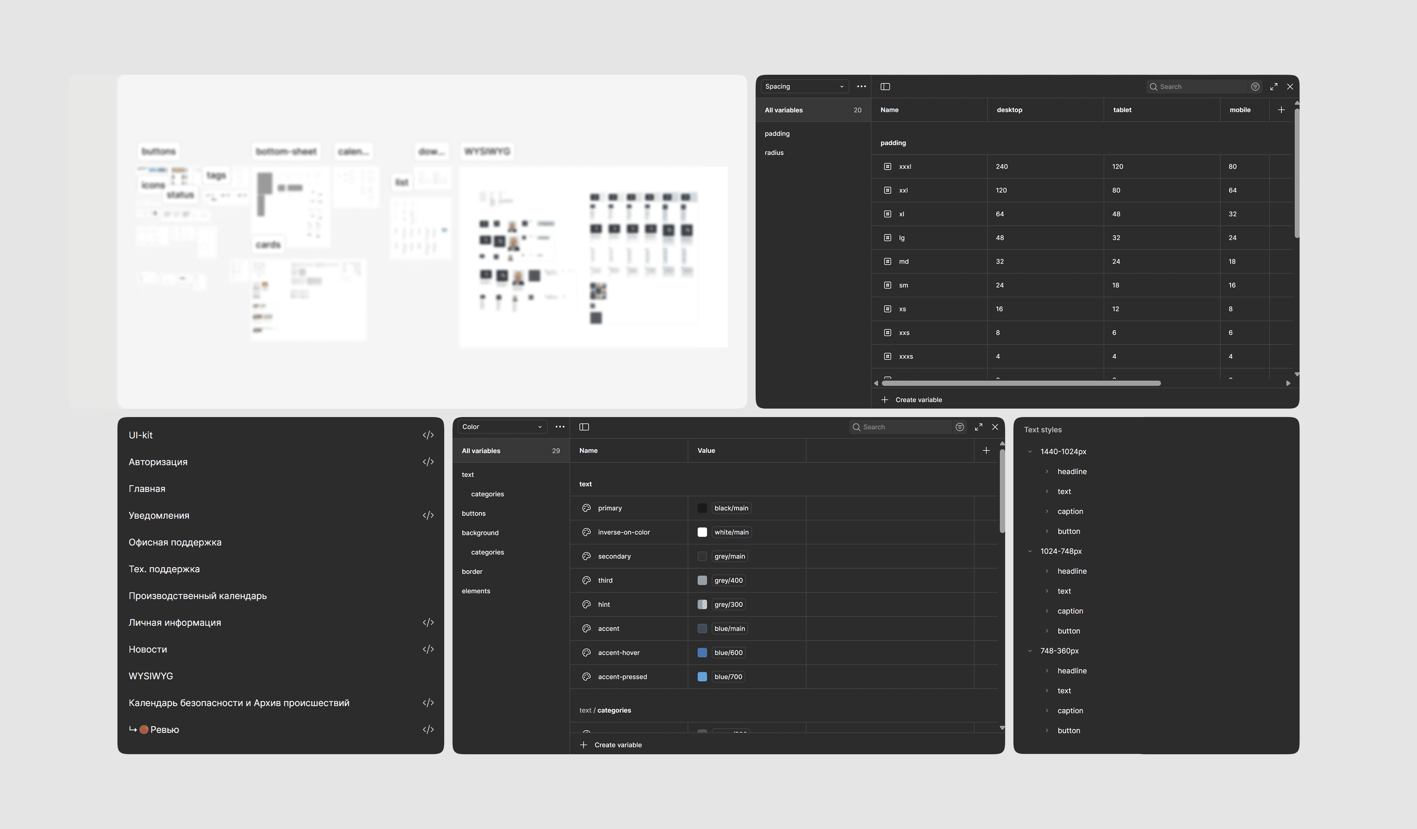Screen dimensions: 1417x829
Task: Toggle sidebar in Spacing variables panel
Action: click(885, 87)
